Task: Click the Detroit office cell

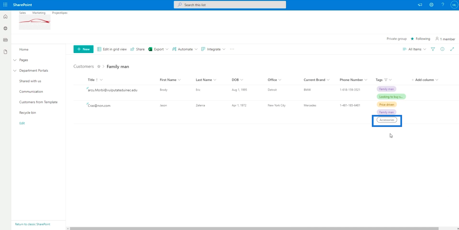Action: [x=272, y=90]
